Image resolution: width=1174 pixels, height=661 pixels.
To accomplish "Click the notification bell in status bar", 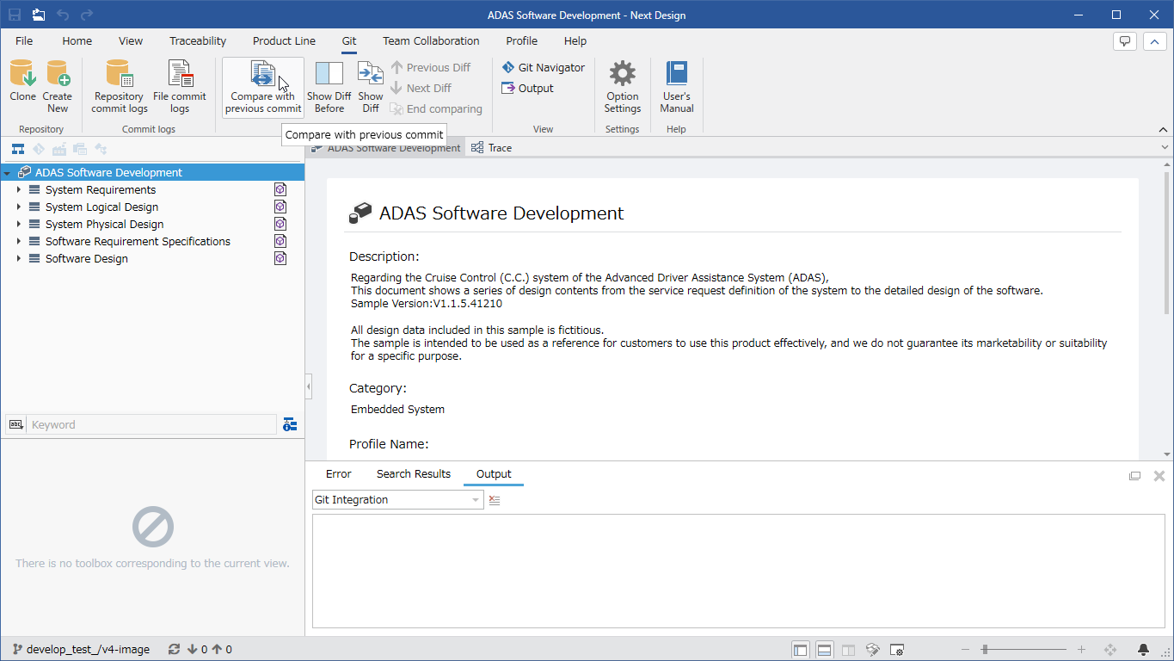I will pos(1143,650).
